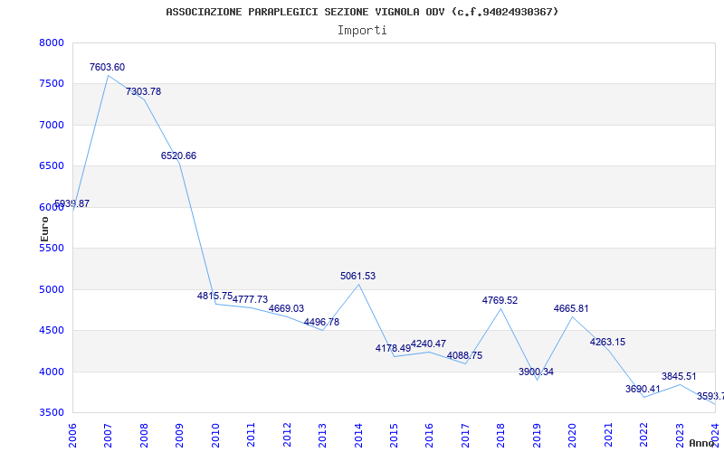Select the 4777.73 value label

pos(251,300)
